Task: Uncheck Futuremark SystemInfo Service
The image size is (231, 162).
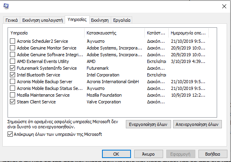Action: pos(13,68)
